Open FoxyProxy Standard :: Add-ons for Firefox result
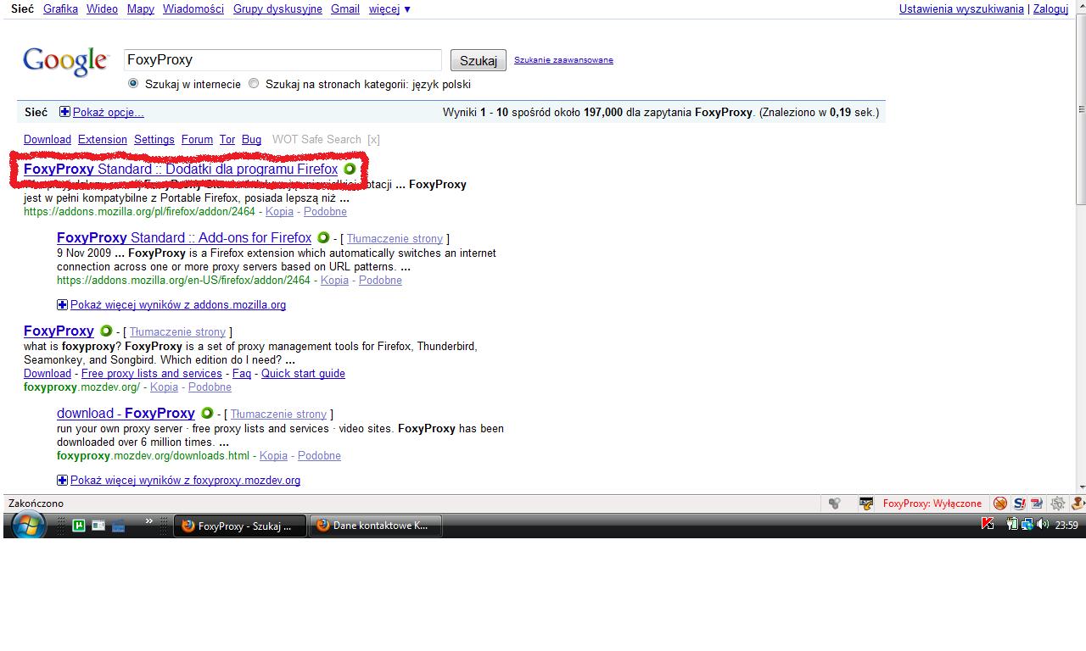1086x651 pixels. (x=184, y=237)
